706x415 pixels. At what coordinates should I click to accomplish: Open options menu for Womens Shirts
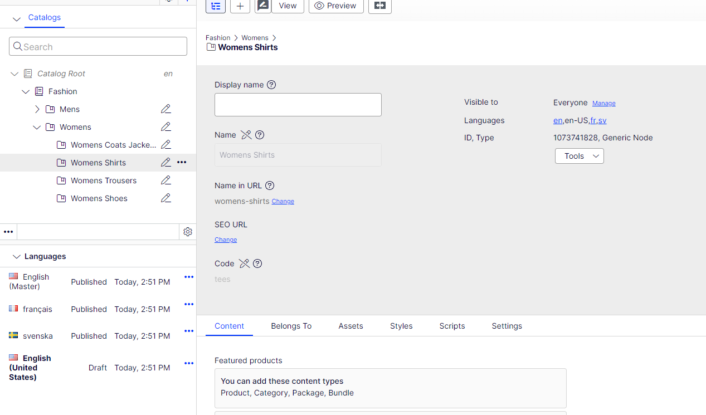pos(182,163)
